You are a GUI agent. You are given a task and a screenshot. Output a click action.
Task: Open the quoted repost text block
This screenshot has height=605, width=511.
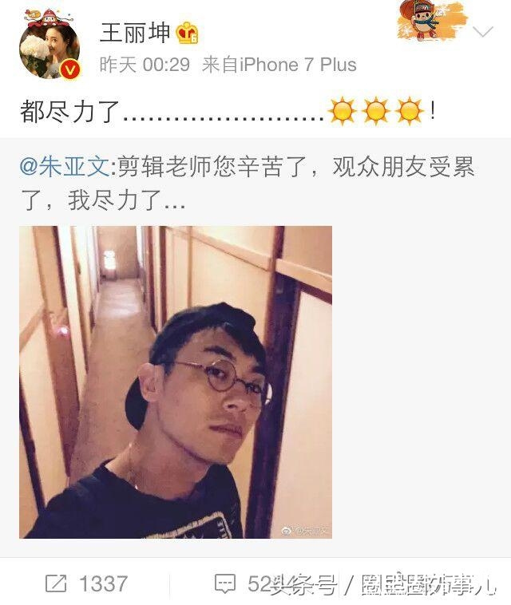click(x=247, y=184)
